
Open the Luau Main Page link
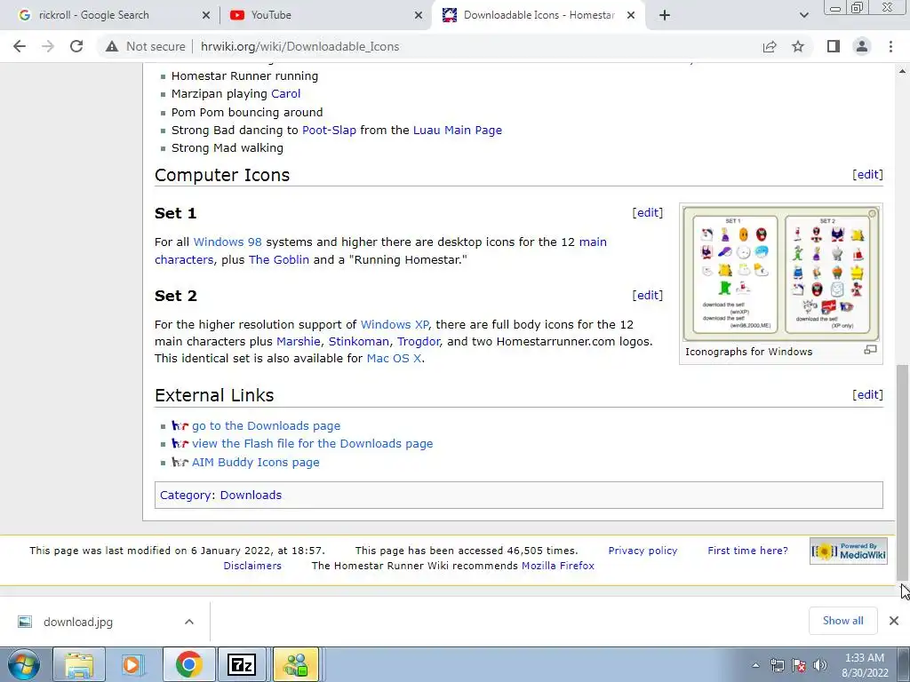point(458,131)
